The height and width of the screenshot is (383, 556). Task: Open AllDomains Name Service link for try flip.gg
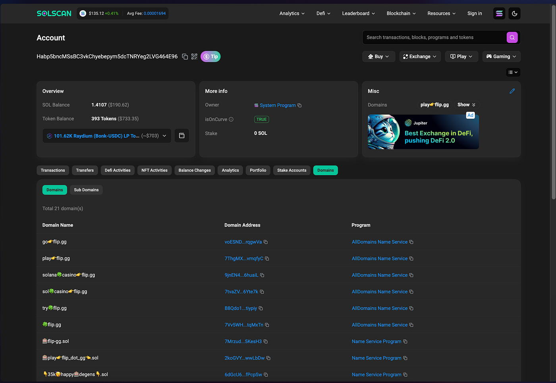pos(380,308)
